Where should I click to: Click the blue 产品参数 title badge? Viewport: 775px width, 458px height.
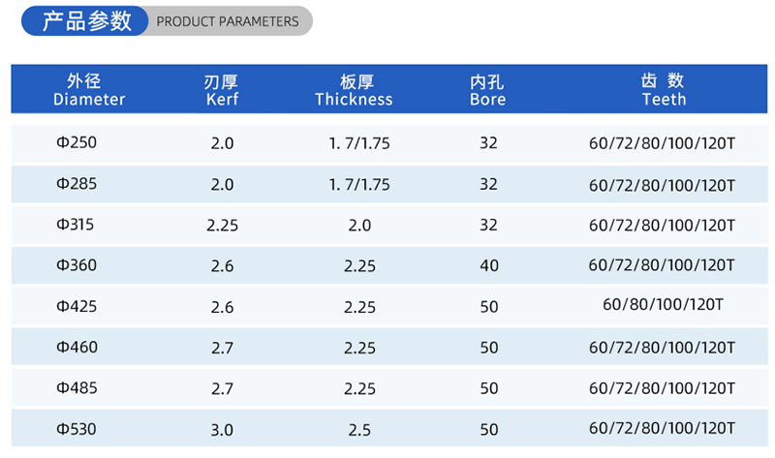[87, 20]
